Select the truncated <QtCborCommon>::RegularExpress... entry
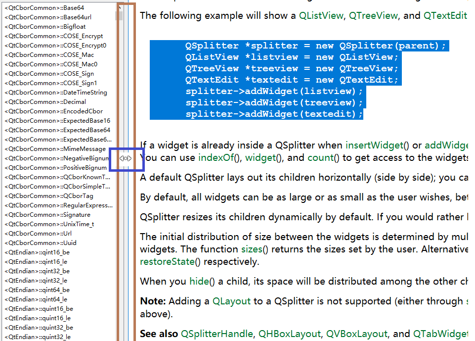 pos(59,205)
